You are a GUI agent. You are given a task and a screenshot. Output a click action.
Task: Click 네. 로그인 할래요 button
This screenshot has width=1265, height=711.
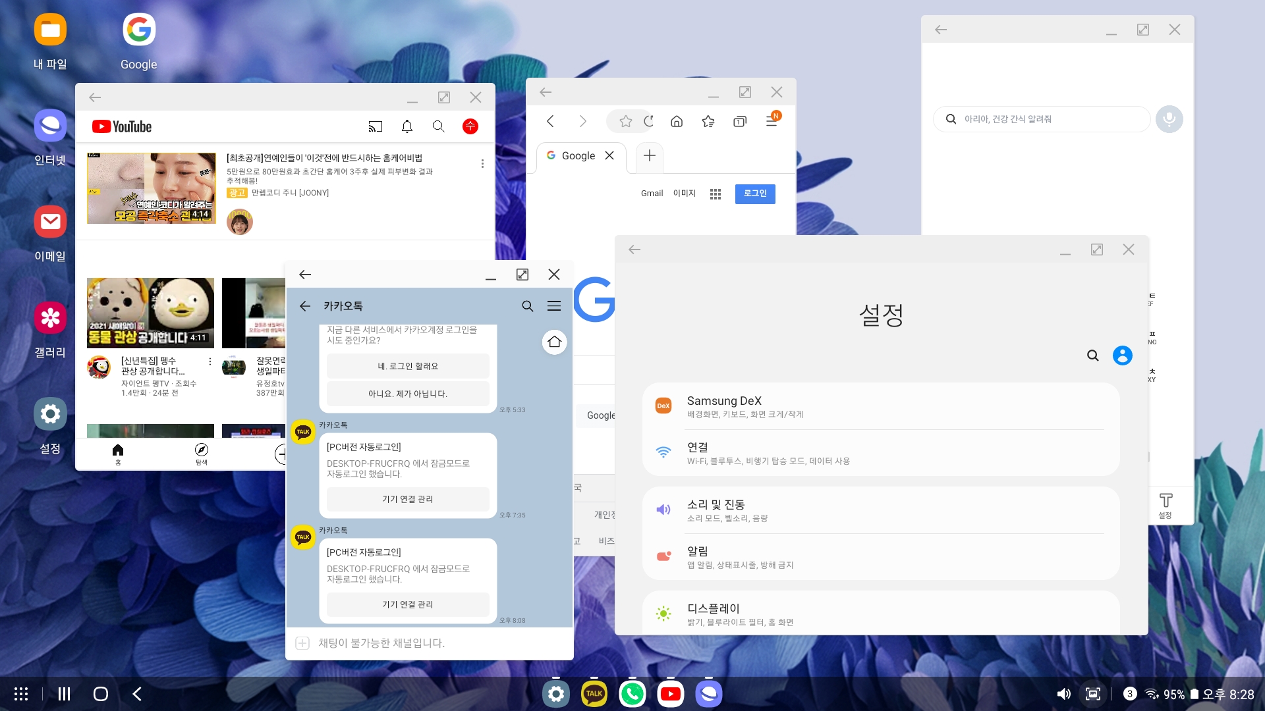[408, 366]
